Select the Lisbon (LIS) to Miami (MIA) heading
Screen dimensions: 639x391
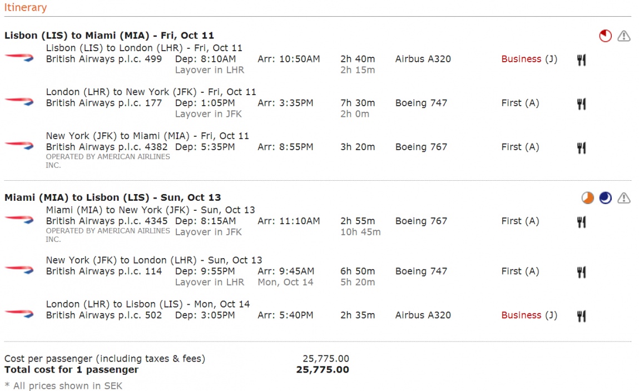pyautogui.click(x=109, y=36)
